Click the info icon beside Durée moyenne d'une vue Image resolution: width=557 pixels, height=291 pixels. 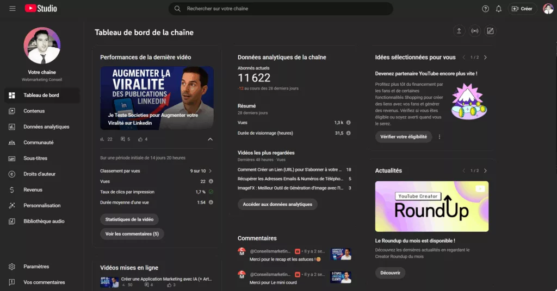pyautogui.click(x=211, y=203)
